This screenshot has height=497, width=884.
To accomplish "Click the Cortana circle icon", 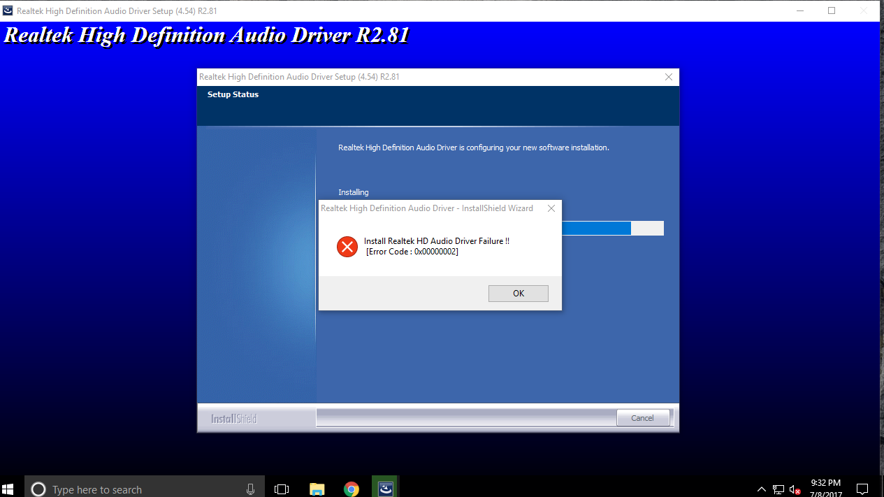I will [38, 489].
